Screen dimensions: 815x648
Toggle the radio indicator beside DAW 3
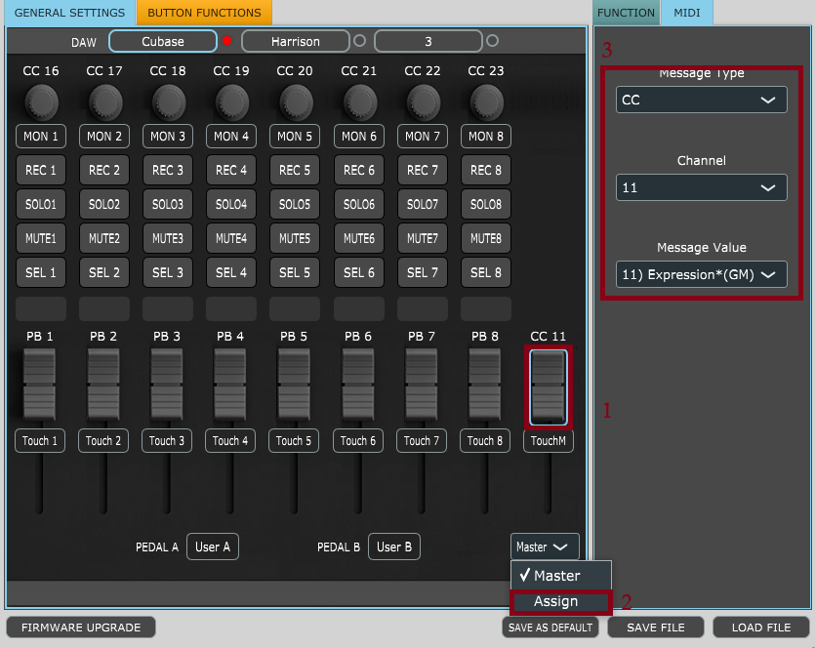coord(492,41)
